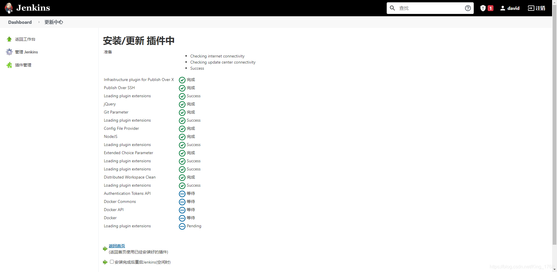Click the 注销 logout link
This screenshot has height=272, width=557.
point(540,8)
